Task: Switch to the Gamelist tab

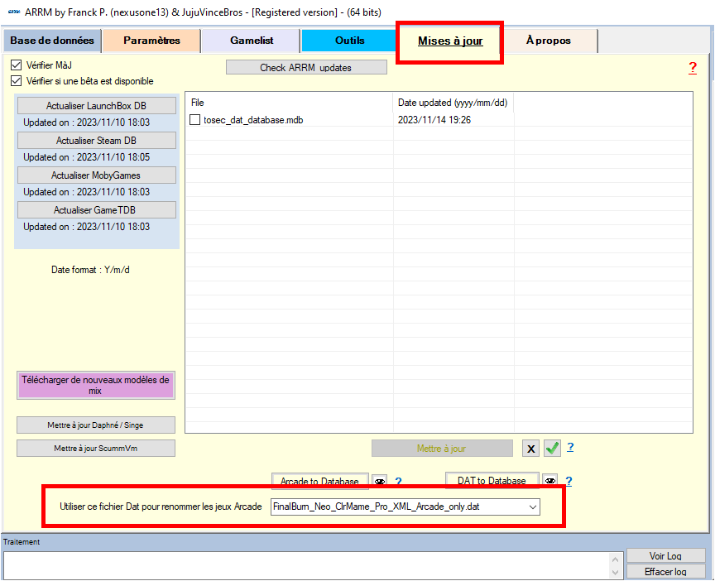Action: coord(252,41)
